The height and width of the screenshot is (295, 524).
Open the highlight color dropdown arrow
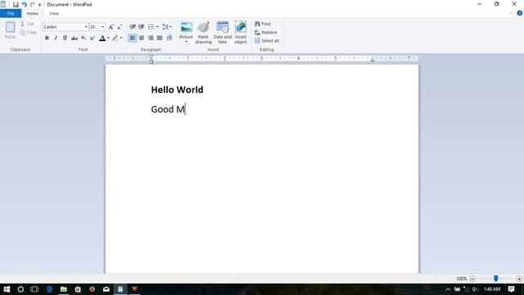pos(121,38)
